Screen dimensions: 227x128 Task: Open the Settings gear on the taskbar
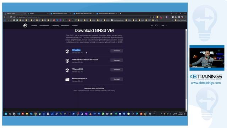pyautogui.click(x=150, y=114)
